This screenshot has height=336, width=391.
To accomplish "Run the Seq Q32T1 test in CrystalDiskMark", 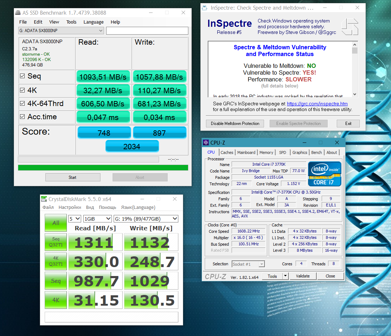I will coord(56,242).
